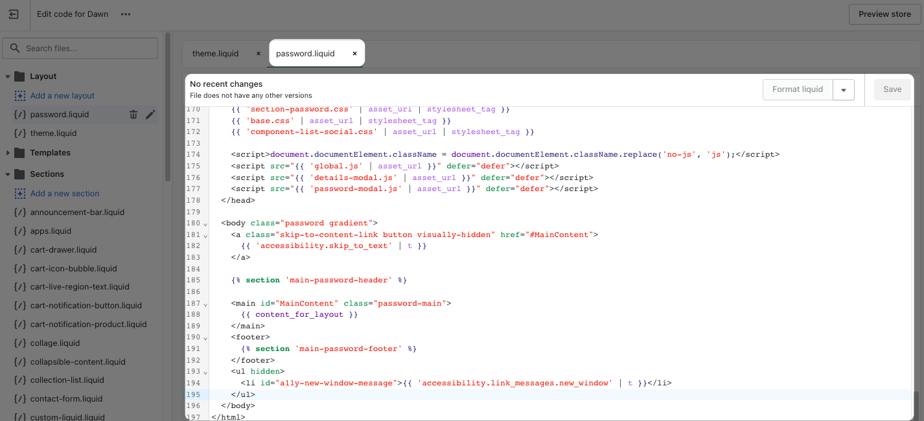Click the Preview store button
Screen dimensions: 924x421
[x=884, y=14]
